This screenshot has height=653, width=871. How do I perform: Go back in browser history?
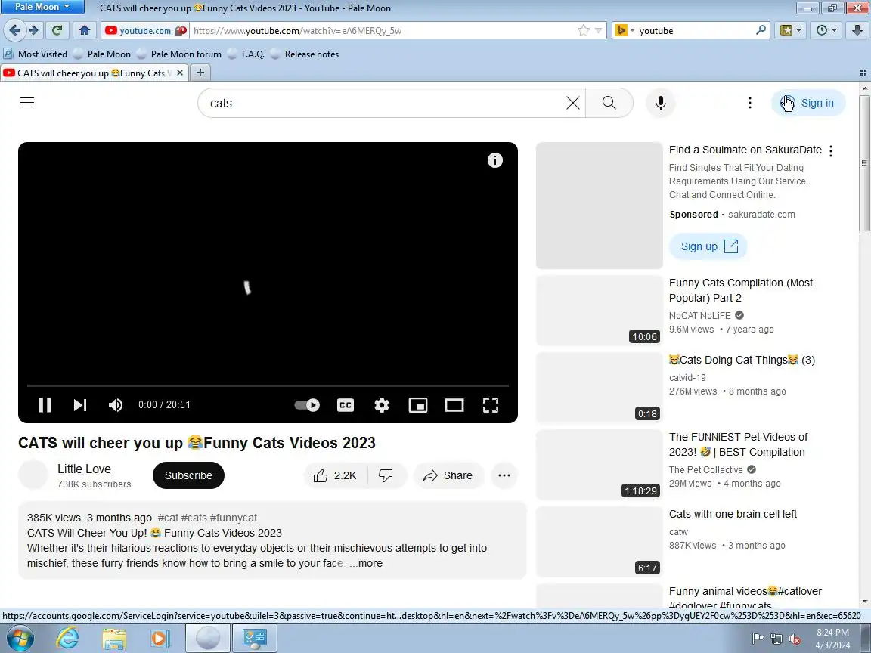click(x=15, y=30)
